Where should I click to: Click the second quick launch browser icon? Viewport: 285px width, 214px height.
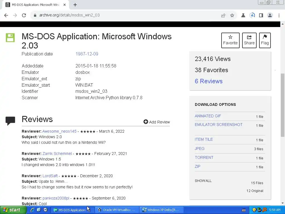(x=39, y=210)
